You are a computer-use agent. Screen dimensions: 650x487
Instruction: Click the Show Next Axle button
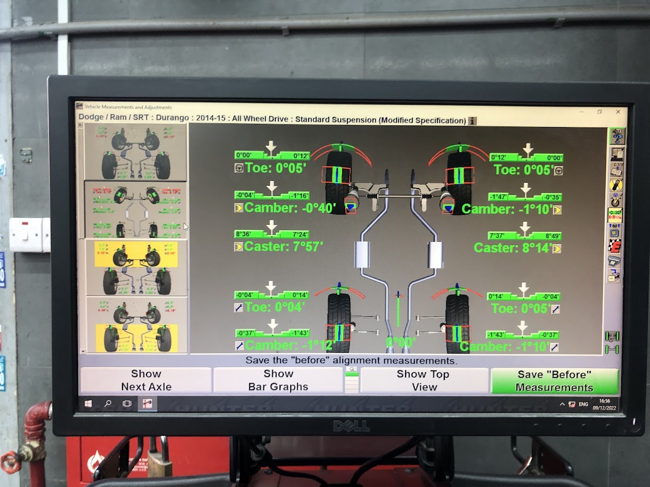point(145,380)
